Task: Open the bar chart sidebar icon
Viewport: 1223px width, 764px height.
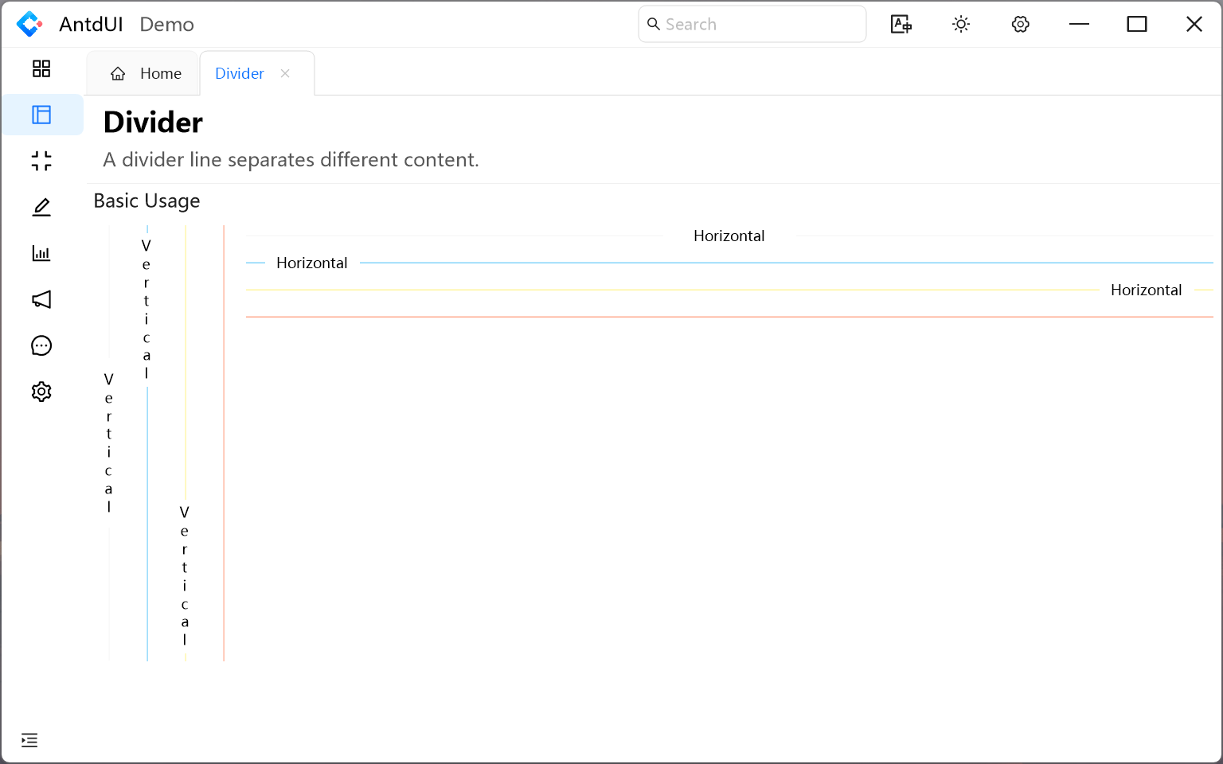Action: click(41, 254)
